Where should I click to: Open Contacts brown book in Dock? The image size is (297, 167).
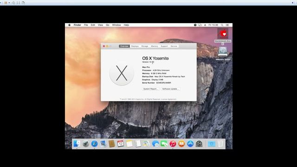click(x=112, y=144)
